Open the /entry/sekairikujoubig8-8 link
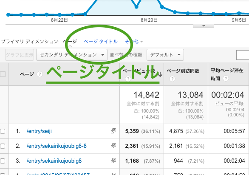This screenshot has width=249, height=175. coord(57,146)
